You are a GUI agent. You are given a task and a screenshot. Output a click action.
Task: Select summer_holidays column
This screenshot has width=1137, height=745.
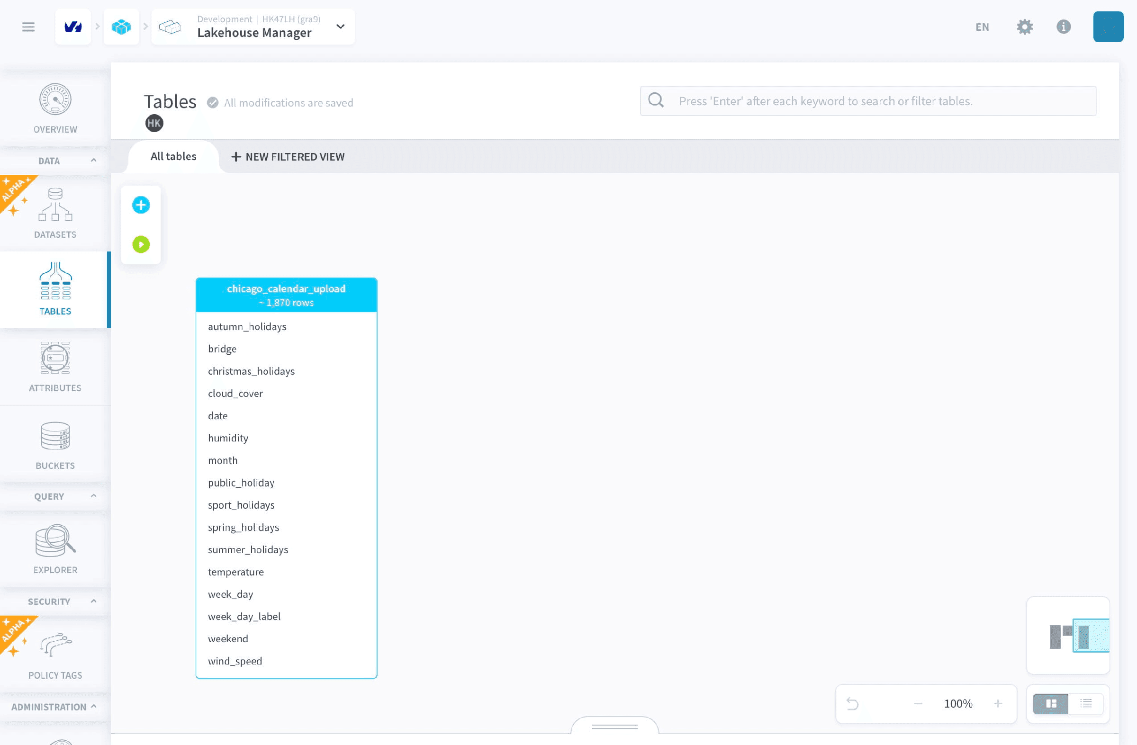286,550
